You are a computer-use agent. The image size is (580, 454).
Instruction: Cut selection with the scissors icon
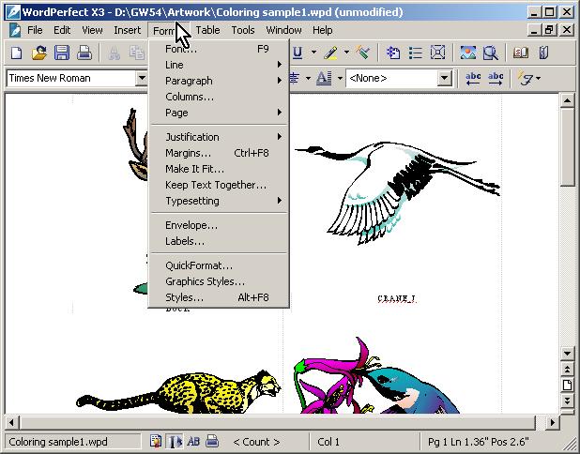point(114,53)
